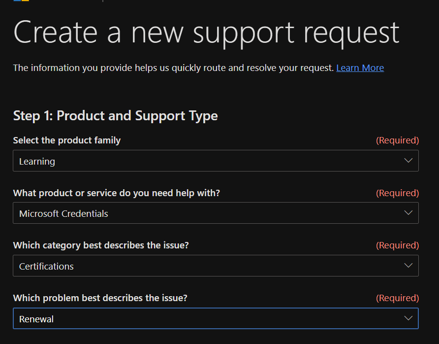
Task: Open the Learn More link
Action: 360,68
